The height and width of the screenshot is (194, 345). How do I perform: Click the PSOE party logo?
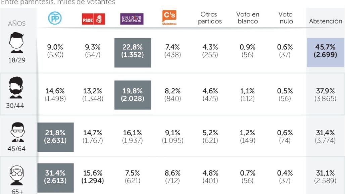click(93, 19)
